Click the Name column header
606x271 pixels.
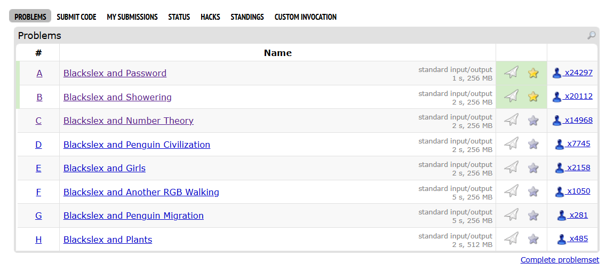coord(277,53)
